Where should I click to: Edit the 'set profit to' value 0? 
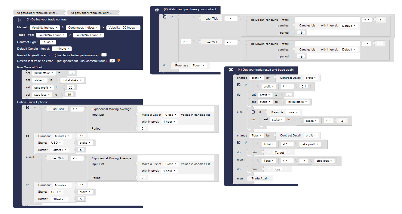point(288,95)
